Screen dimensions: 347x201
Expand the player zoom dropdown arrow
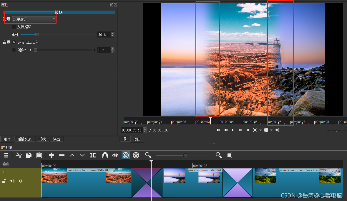(x=260, y=130)
